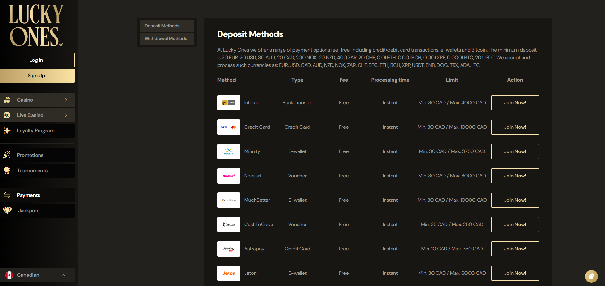Viewport: 605px width, 286px height.
Task: Click Min. 25 CAD / Max. 250 CAD limit
Action: (x=452, y=225)
